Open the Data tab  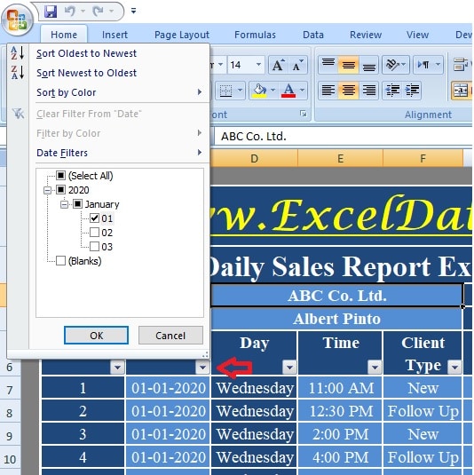coord(313,35)
